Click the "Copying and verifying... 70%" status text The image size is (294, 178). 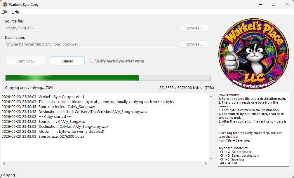click(29, 88)
